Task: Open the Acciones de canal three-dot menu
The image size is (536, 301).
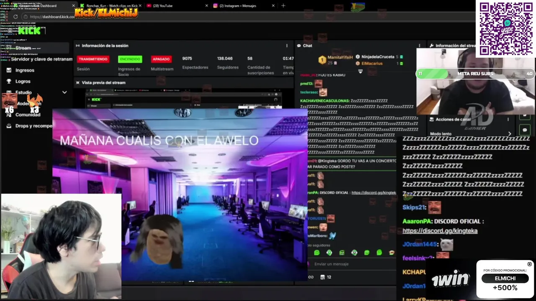Action: 508,119
